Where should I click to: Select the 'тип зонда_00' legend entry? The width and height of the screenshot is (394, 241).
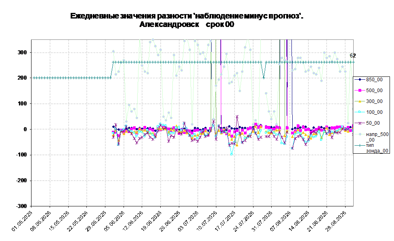tap(372, 148)
